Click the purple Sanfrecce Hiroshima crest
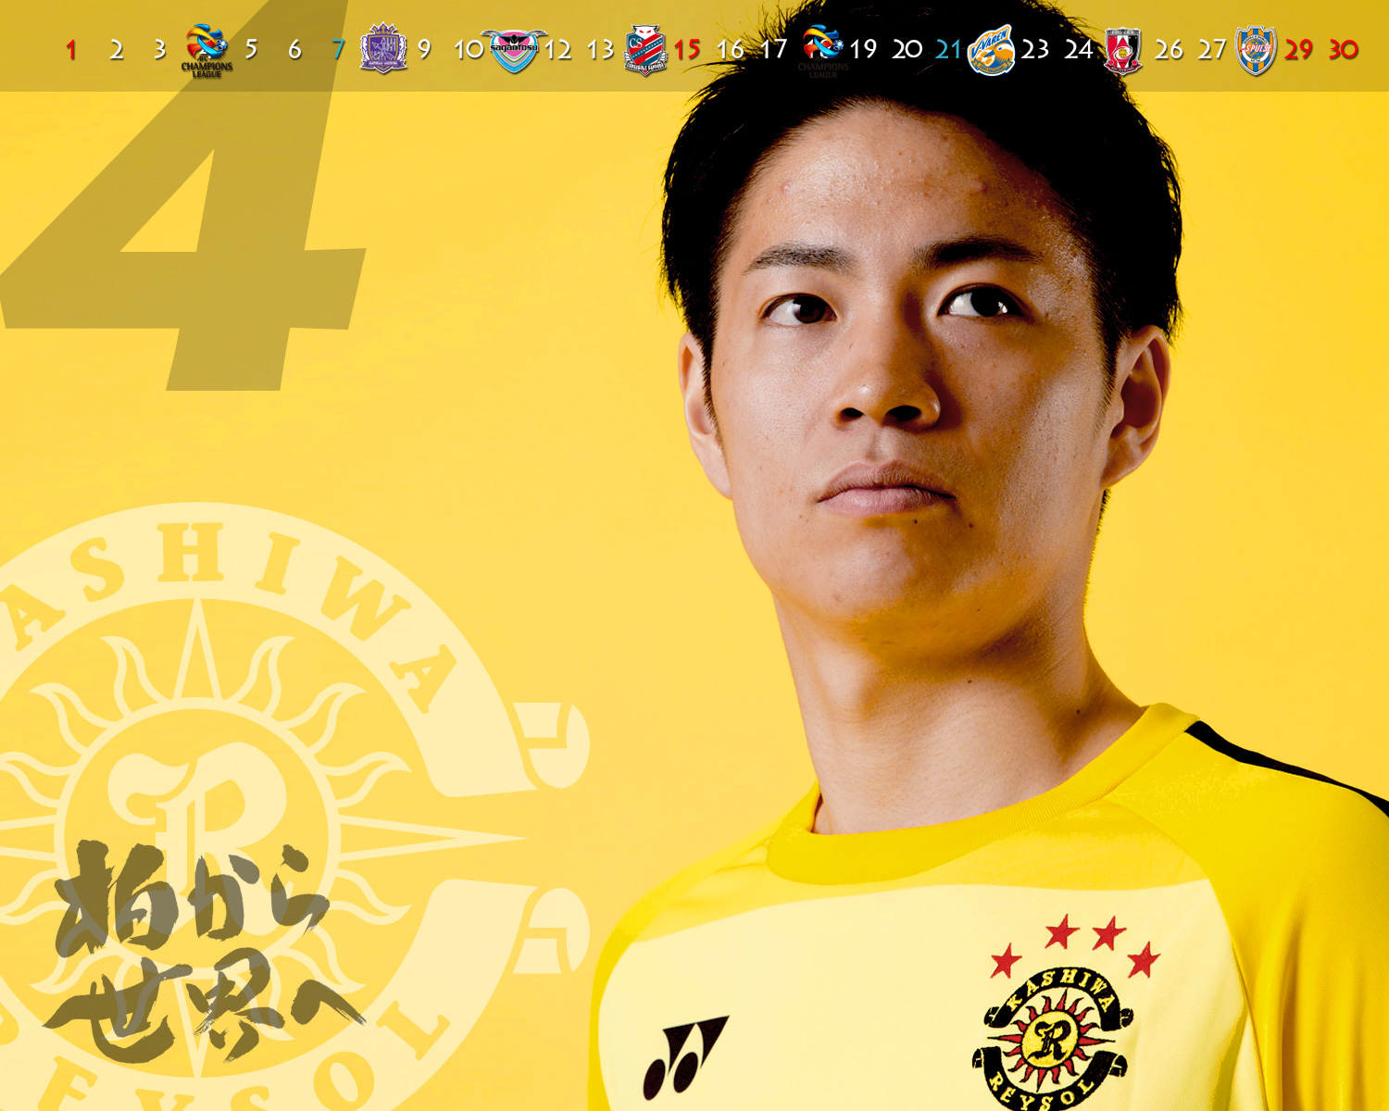This screenshot has height=1111, width=1389. point(382,48)
